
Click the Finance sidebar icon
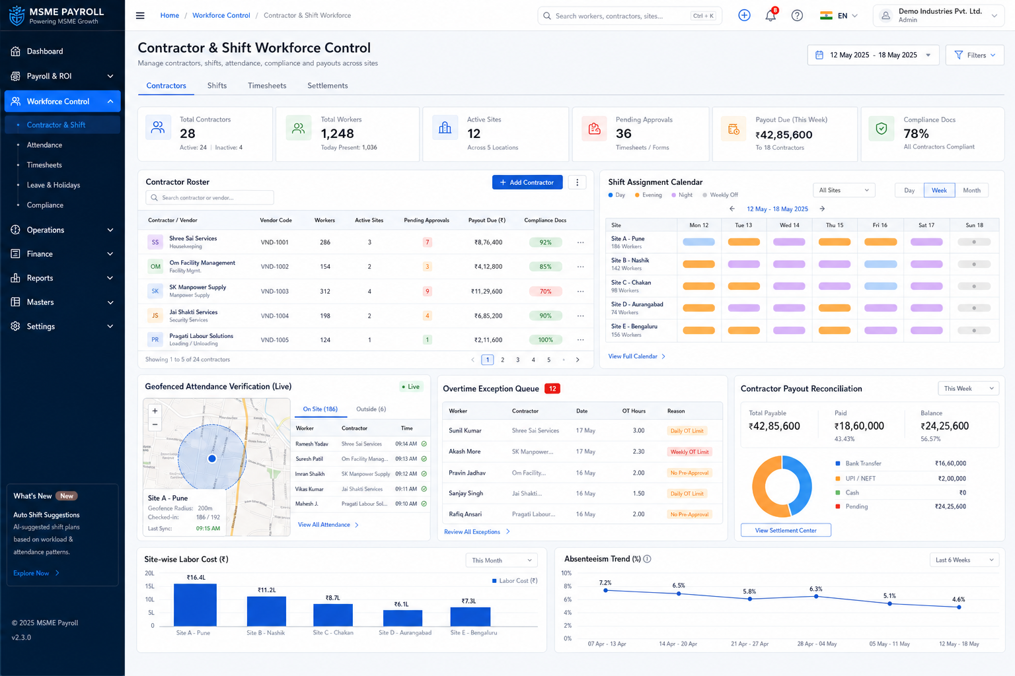tap(16, 253)
